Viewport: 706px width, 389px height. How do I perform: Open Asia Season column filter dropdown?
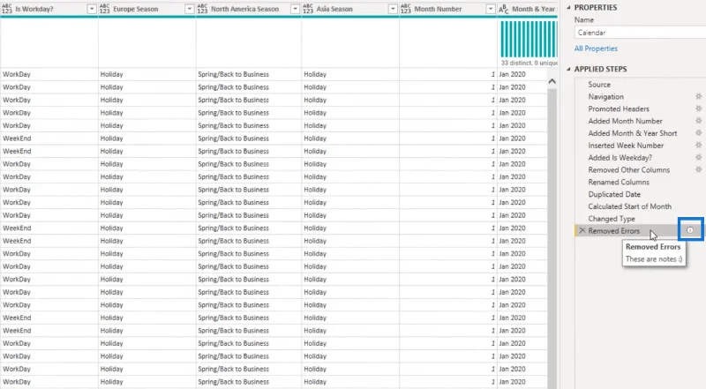(x=393, y=9)
